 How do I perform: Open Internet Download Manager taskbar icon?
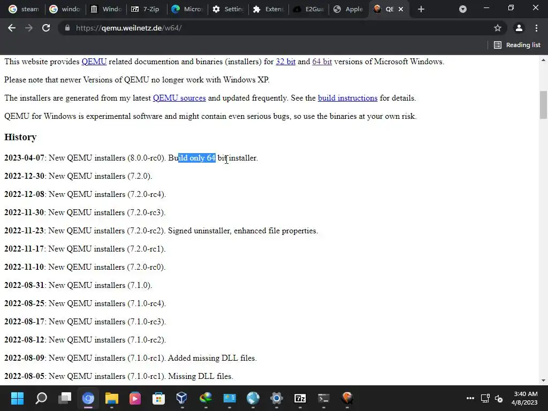tap(206, 398)
